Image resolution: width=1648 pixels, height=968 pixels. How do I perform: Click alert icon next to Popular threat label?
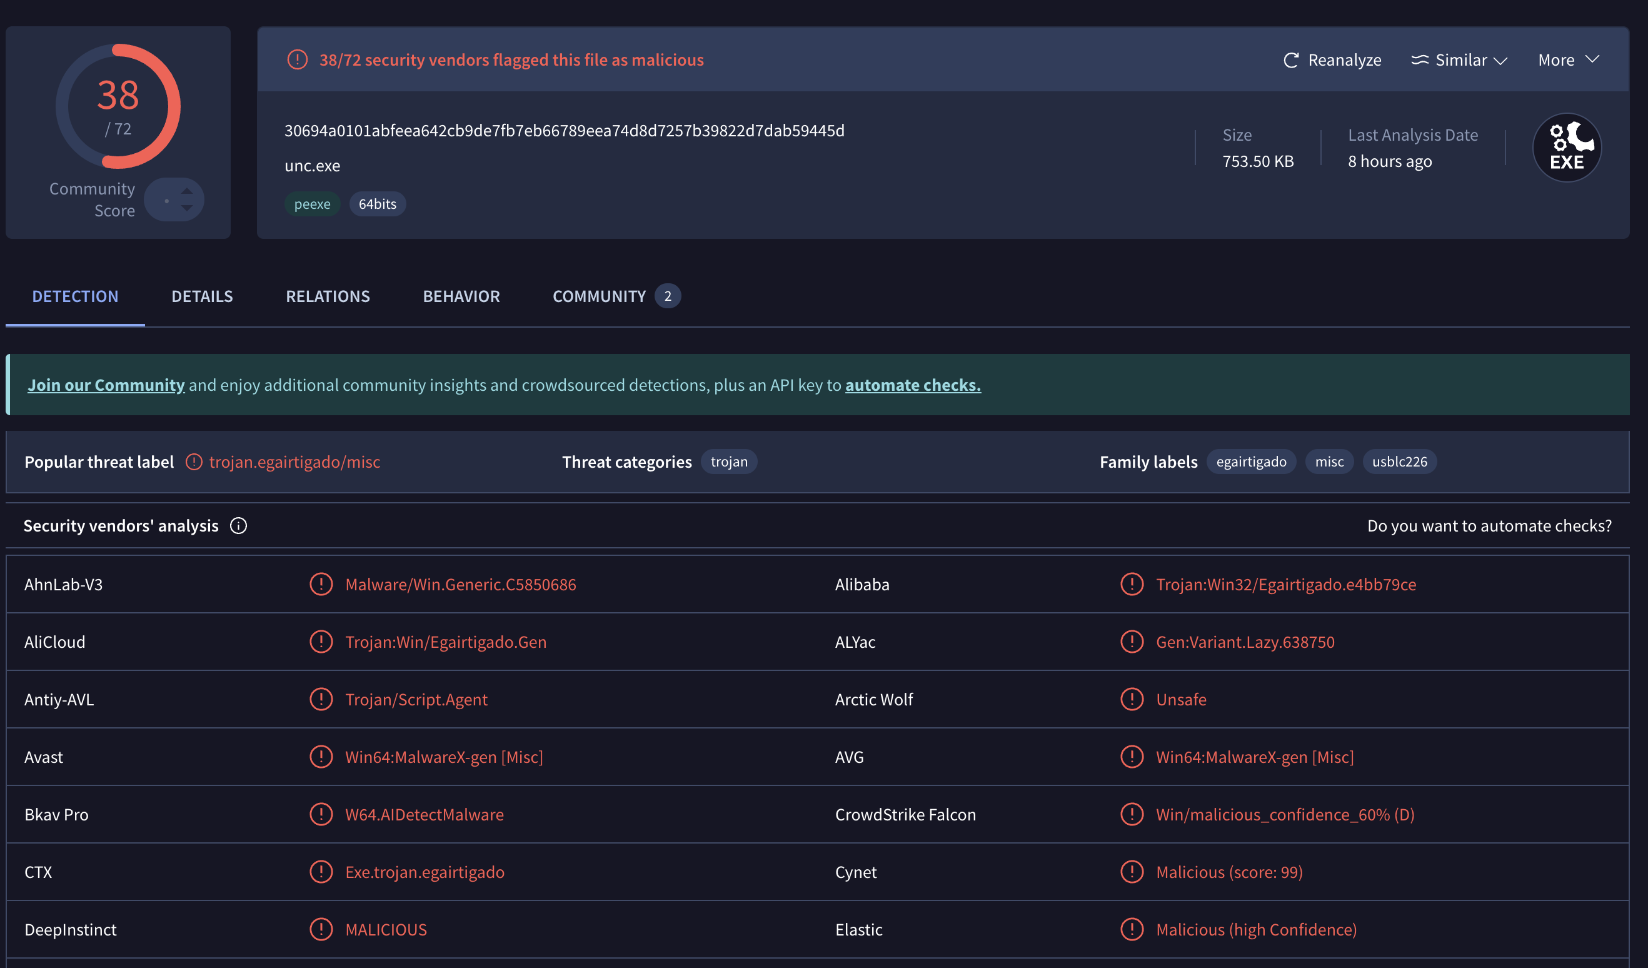point(194,461)
